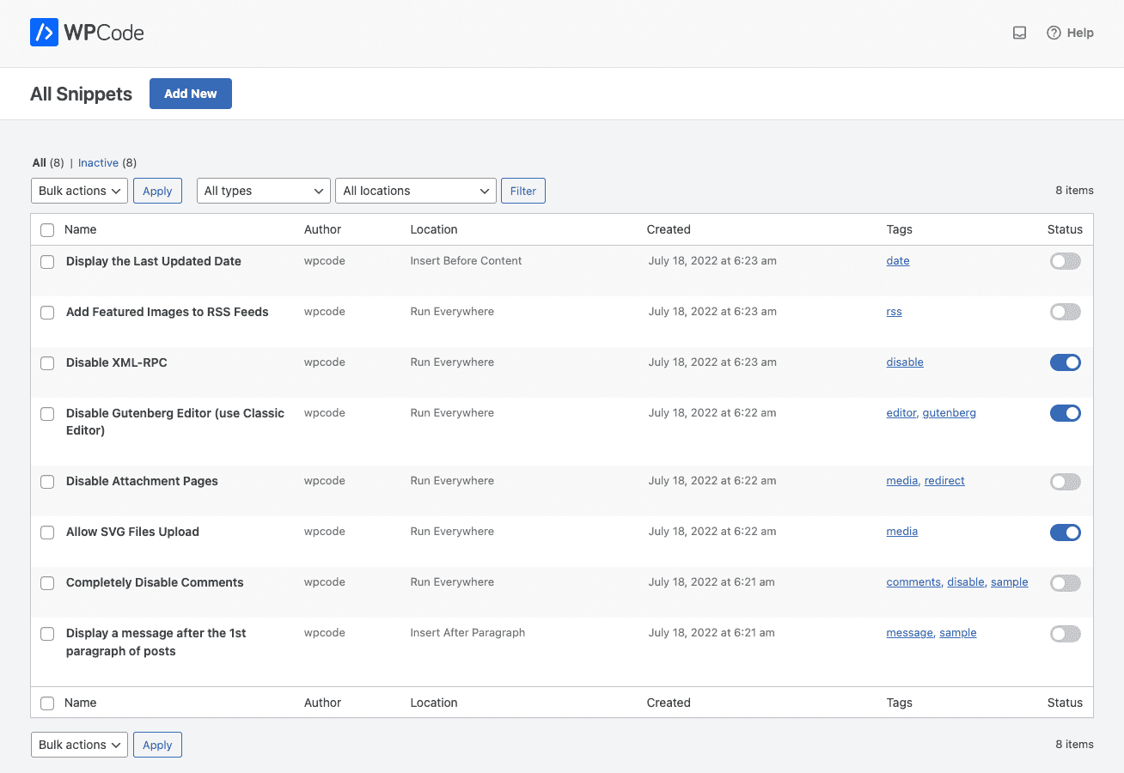Turn off the Disable XML-RPC snippet toggle
The width and height of the screenshot is (1124, 773).
[1065, 362]
